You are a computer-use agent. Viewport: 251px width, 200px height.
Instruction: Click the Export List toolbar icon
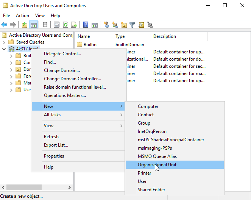pyautogui.click(x=74, y=25)
